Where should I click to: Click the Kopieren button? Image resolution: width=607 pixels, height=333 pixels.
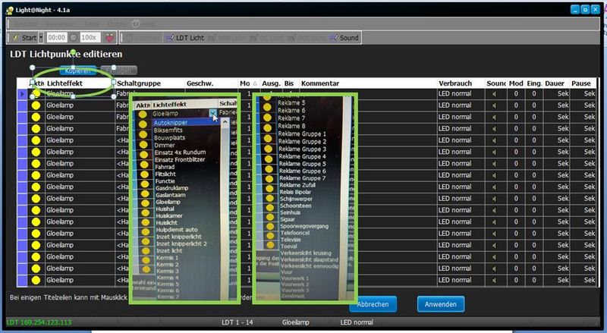78,71
